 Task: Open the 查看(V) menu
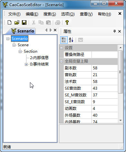(x=86, y=14)
